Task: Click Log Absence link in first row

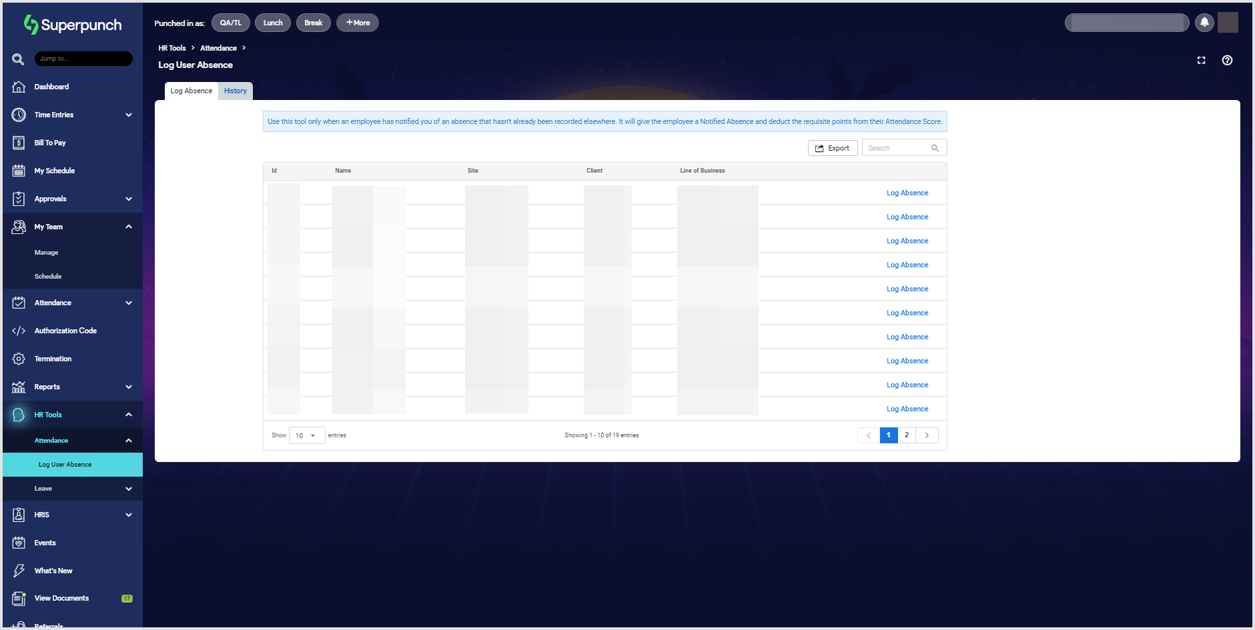Action: click(907, 193)
